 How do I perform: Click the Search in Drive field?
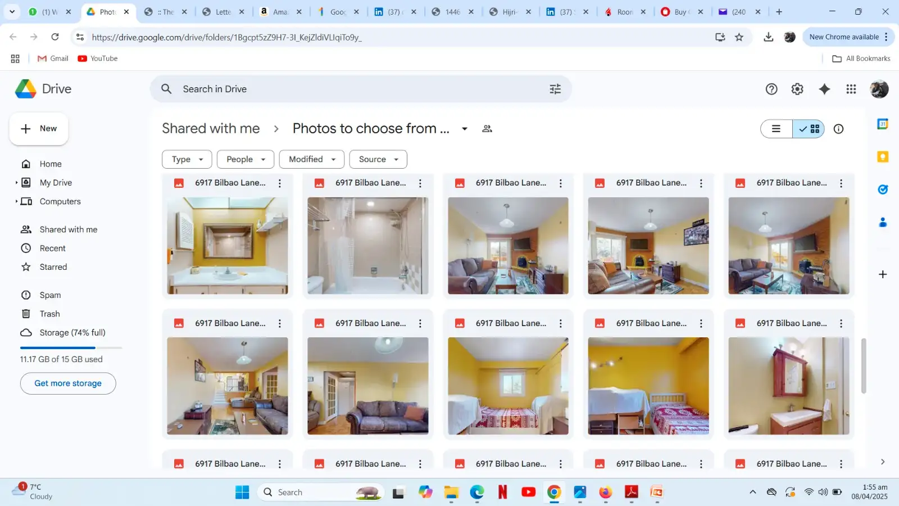pyautogui.click(x=361, y=89)
